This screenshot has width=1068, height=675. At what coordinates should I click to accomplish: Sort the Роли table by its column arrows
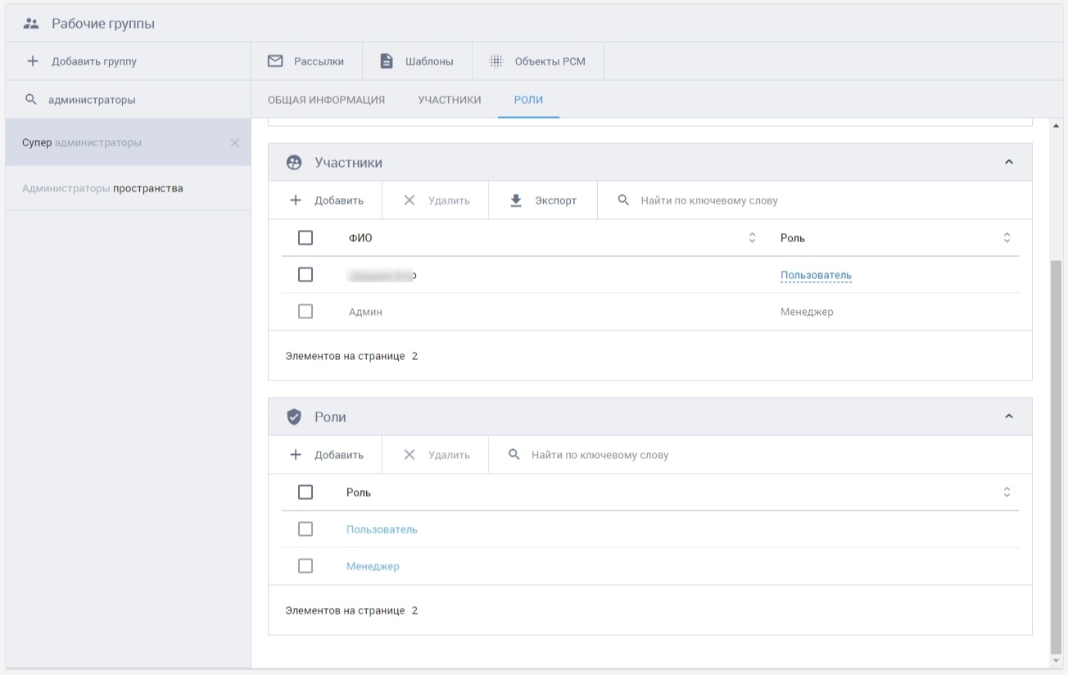click(1007, 493)
